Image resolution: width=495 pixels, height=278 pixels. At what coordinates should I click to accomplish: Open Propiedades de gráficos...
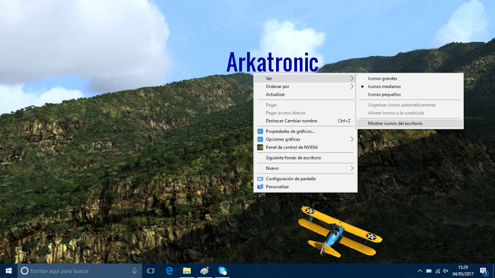[x=305, y=131]
